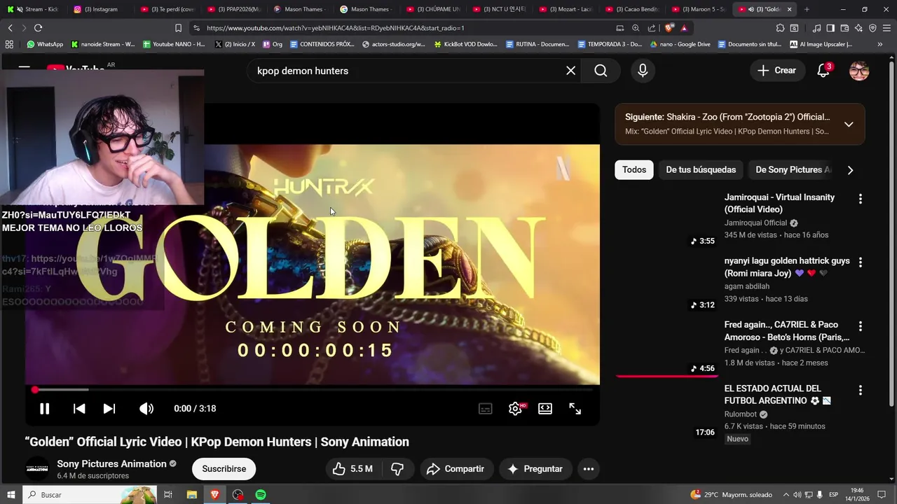Open nyanyi lagu golden hattrick guys video

pos(787,267)
